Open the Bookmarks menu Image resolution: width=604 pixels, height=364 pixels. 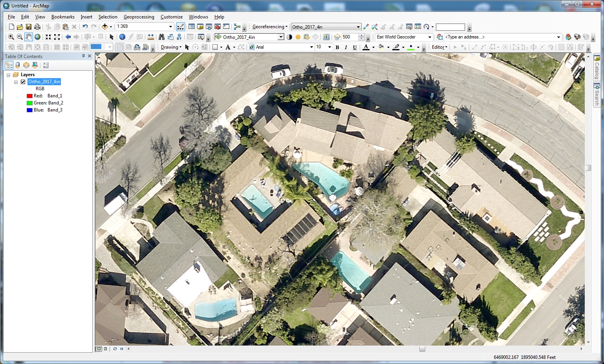(x=63, y=17)
